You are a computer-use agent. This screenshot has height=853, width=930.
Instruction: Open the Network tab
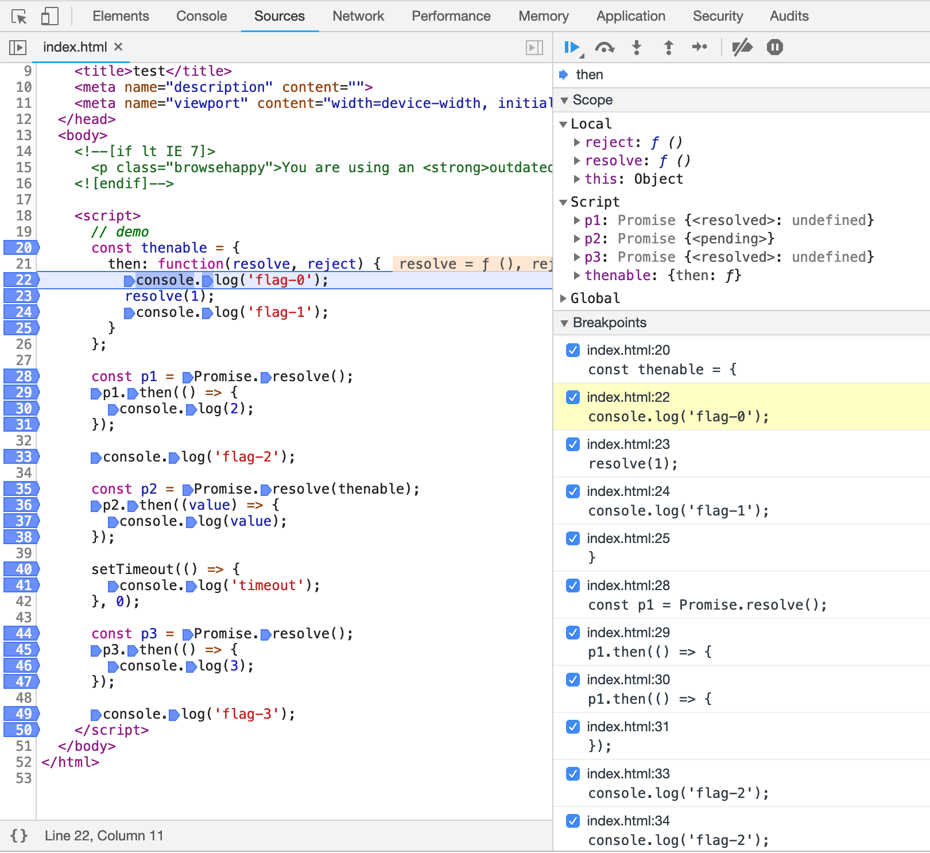(358, 16)
